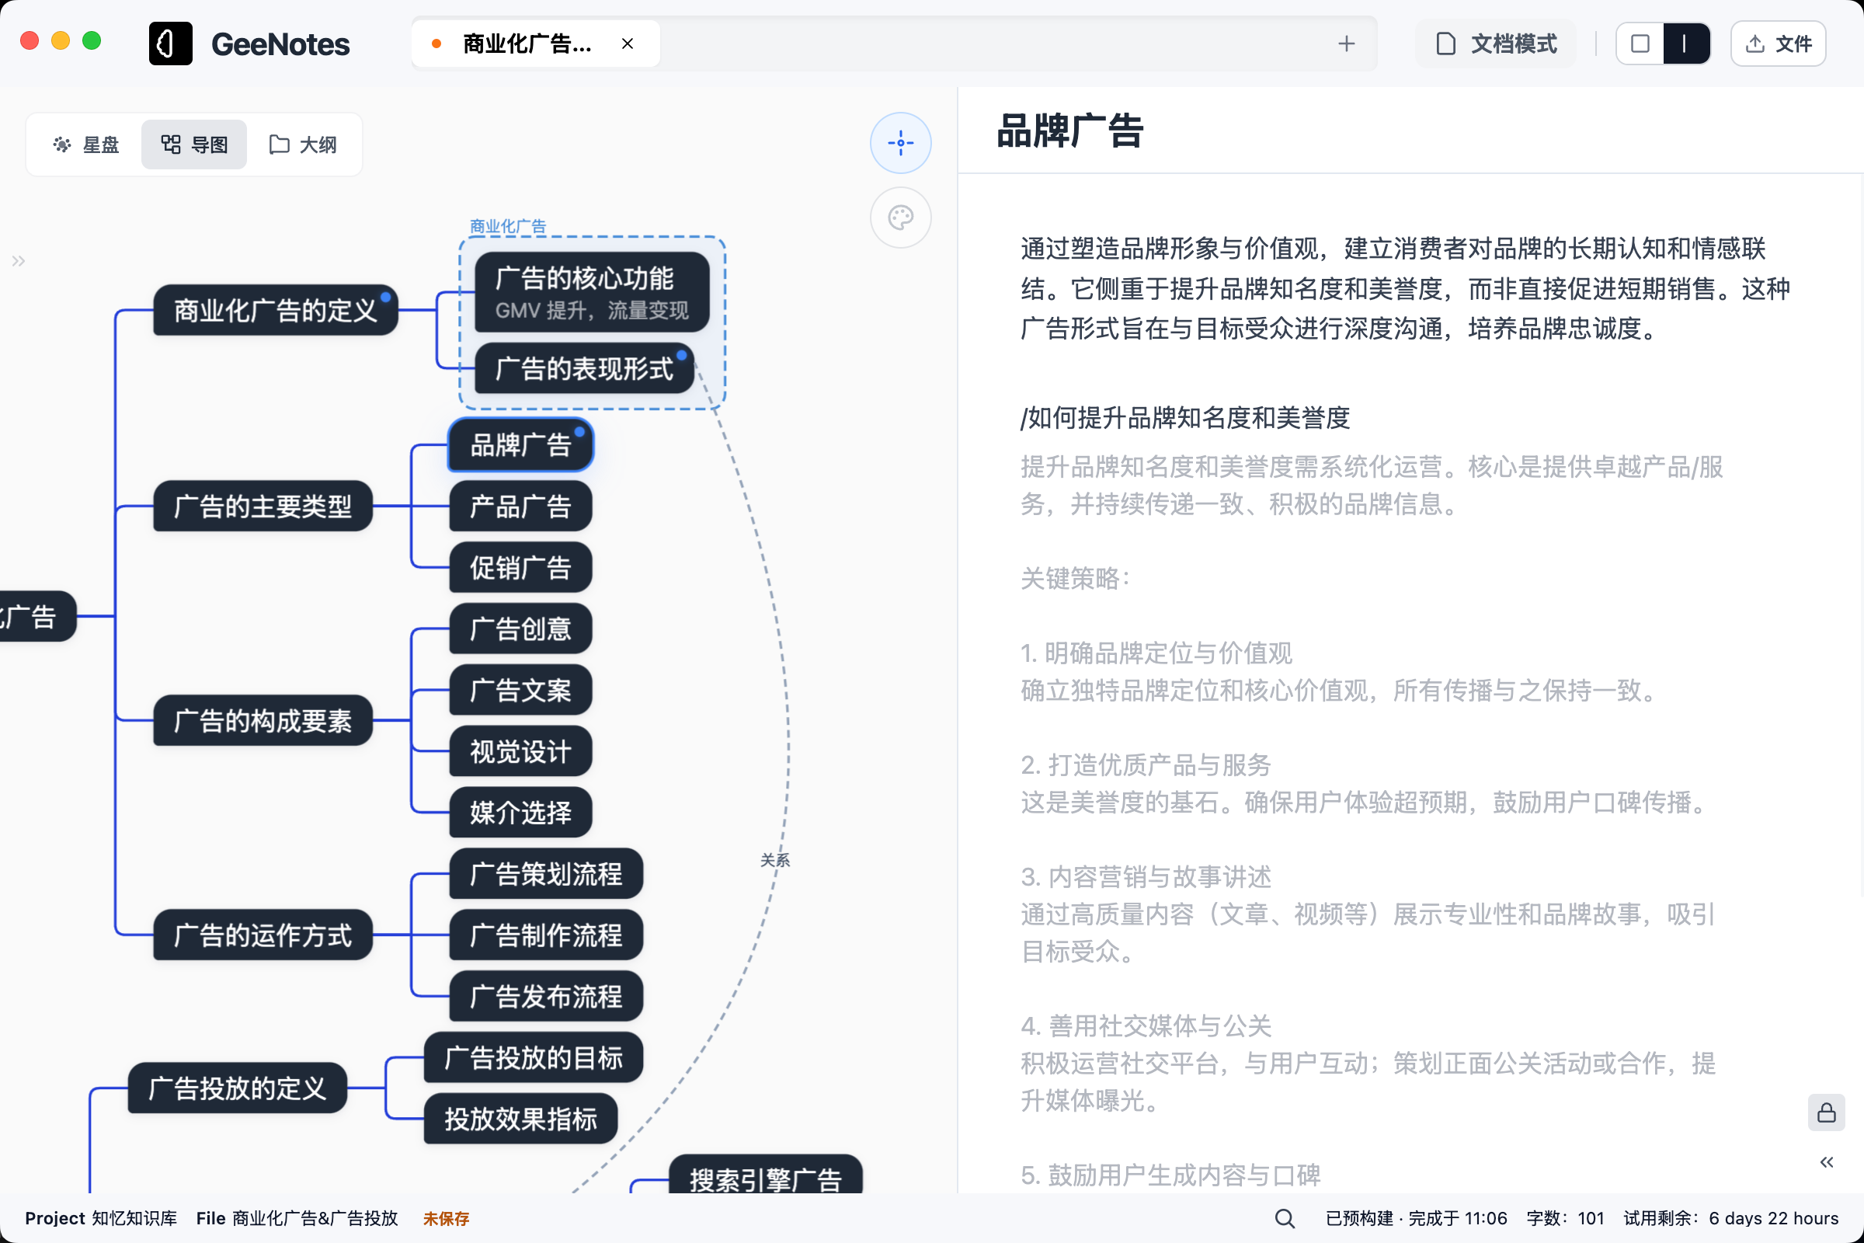Switch to the 大纲 outline view
This screenshot has height=1243, width=1864.
point(303,144)
